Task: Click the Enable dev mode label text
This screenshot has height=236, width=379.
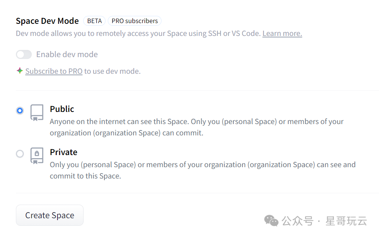Action: (x=67, y=54)
